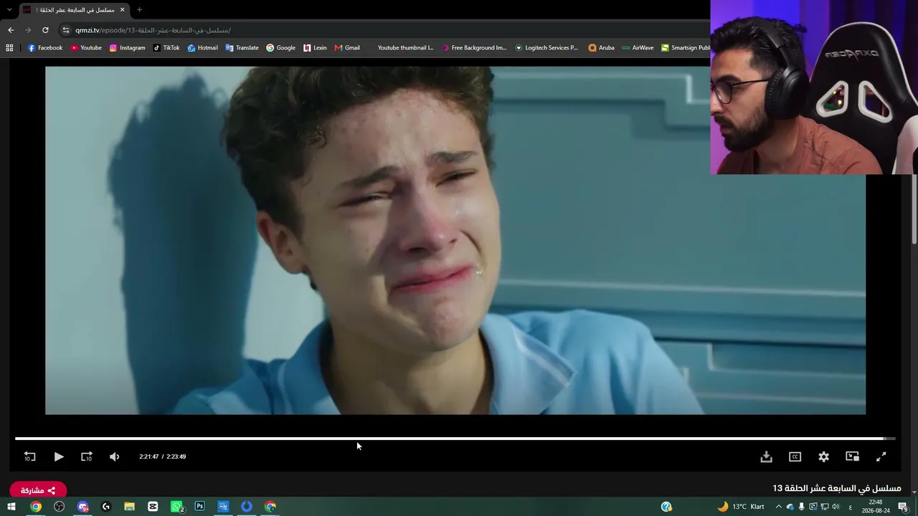The height and width of the screenshot is (516, 918).
Task: View site information icon in address bar
Action: tap(66, 30)
